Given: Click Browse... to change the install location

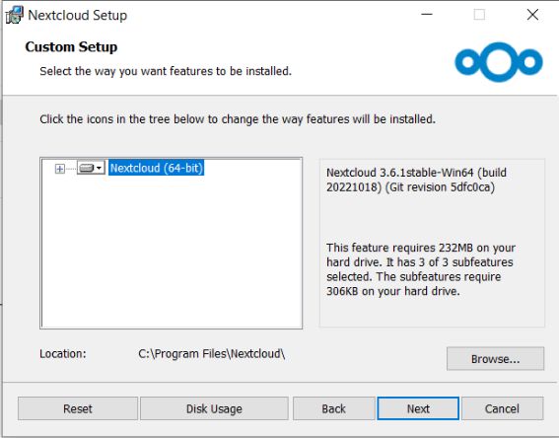Looking at the screenshot, I should point(495,358).
